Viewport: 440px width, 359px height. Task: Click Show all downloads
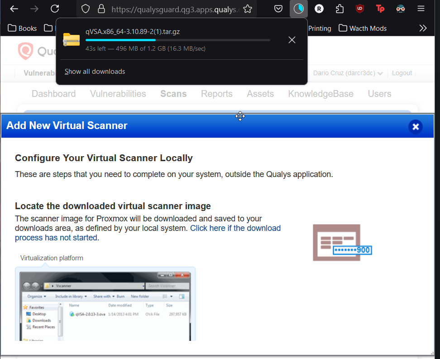95,72
